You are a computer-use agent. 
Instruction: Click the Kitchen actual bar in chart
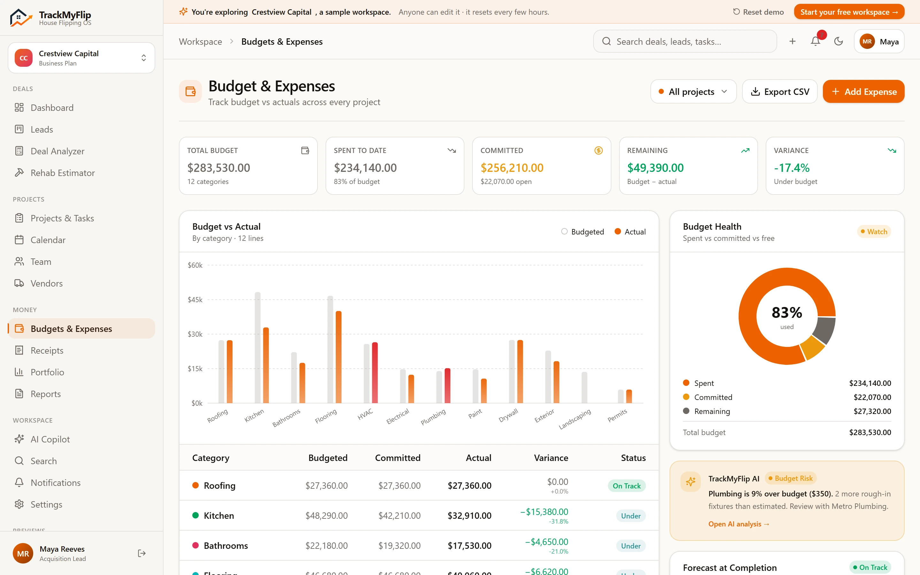[266, 365]
